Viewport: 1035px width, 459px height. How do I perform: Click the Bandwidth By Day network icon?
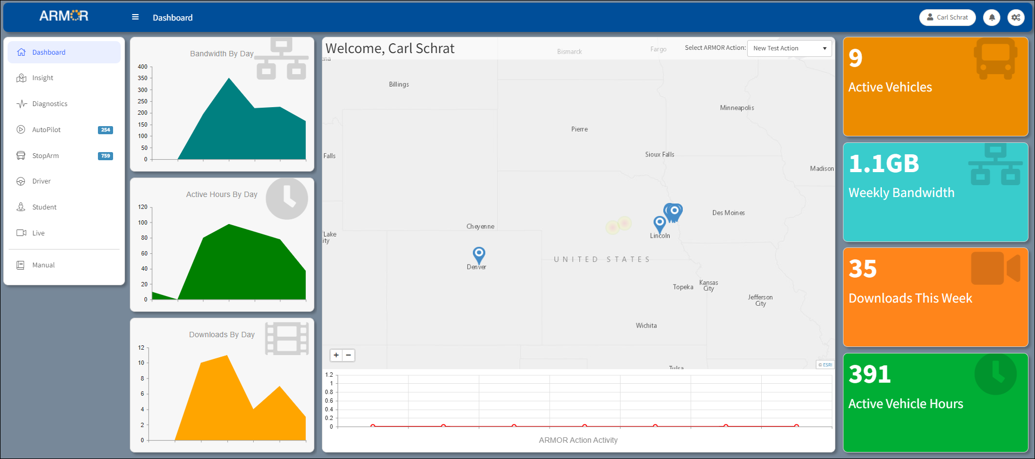coord(281,58)
